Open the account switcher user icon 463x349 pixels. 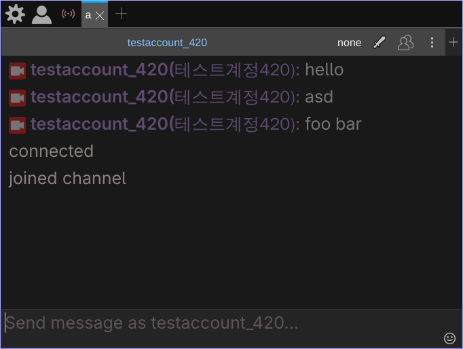[41, 14]
